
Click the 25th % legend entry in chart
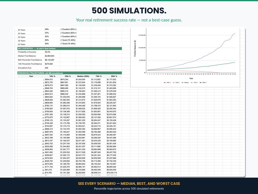176,83
